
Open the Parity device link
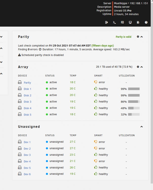pos(27,83)
